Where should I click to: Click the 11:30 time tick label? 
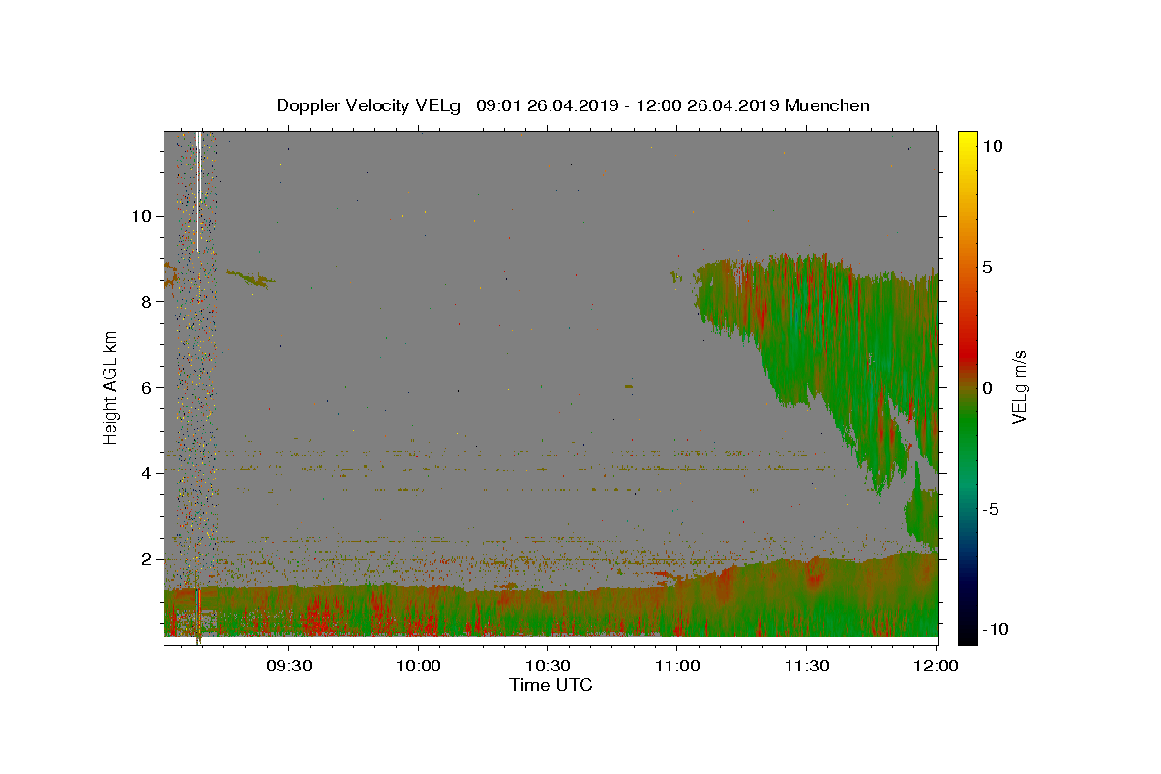[x=806, y=666]
